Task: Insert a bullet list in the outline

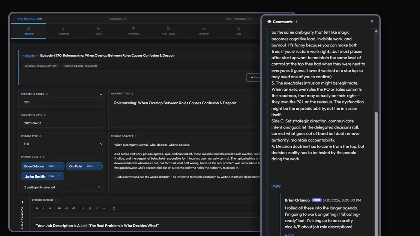Action: point(83,208)
